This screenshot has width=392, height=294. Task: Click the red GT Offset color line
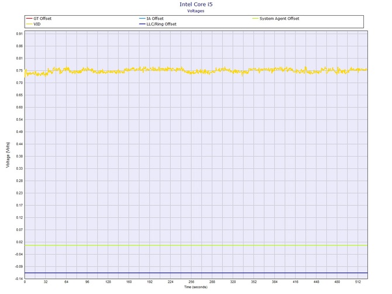coord(29,19)
